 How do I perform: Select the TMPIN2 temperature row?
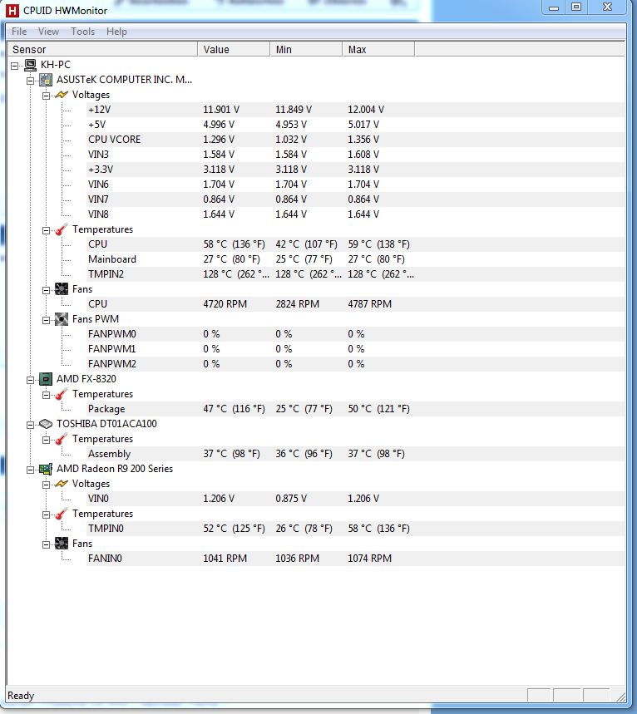[x=355, y=274]
